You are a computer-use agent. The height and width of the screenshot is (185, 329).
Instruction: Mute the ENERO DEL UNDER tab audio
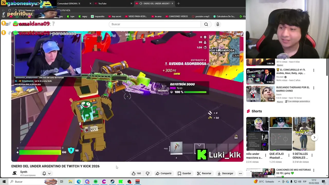(141, 4)
